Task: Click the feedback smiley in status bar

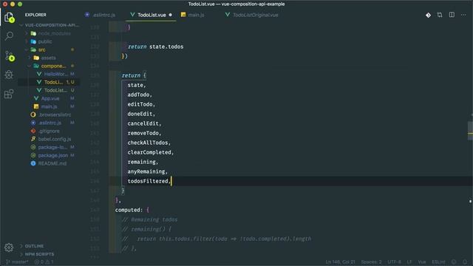Action: coord(454,262)
